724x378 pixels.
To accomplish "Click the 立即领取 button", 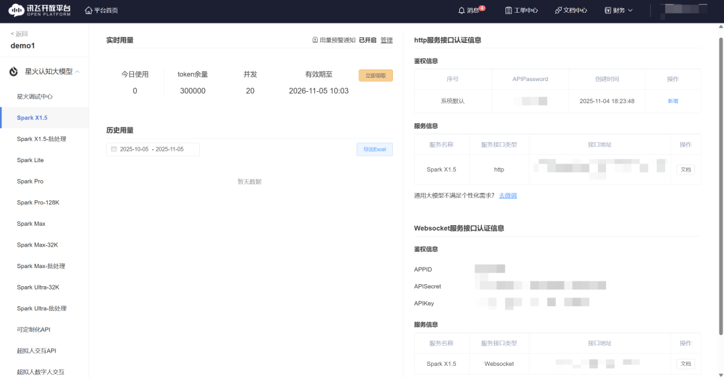I will [375, 75].
